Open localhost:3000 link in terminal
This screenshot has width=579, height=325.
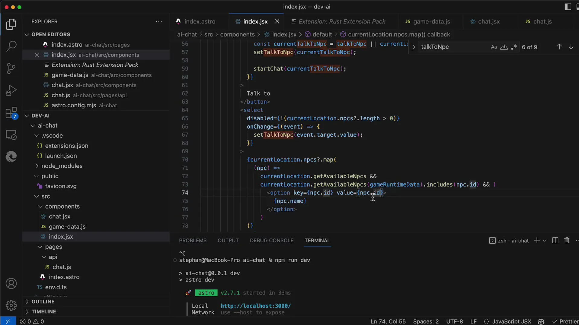pos(255,306)
